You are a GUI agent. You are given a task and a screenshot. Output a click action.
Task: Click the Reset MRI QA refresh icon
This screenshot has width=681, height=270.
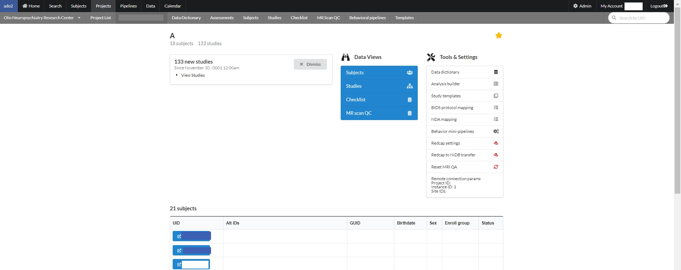click(496, 167)
